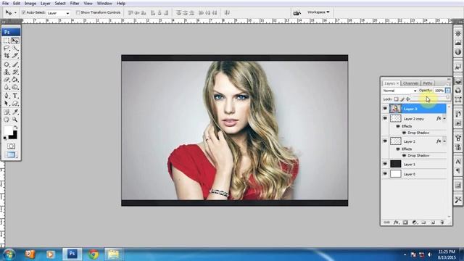Image resolution: width=464 pixels, height=261 pixels.
Task: Select the Dodge tool
Action: click(15, 87)
